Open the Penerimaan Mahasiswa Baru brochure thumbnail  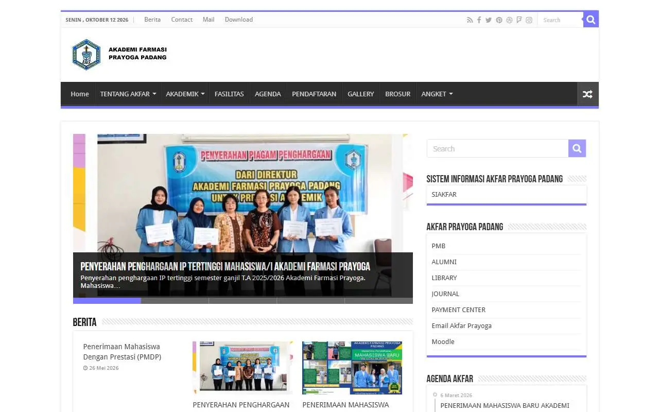click(352, 368)
